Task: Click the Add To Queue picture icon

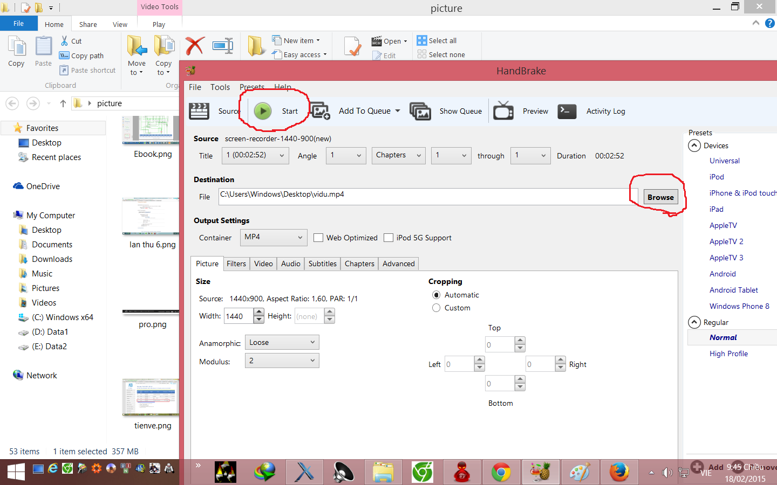Action: pyautogui.click(x=321, y=111)
